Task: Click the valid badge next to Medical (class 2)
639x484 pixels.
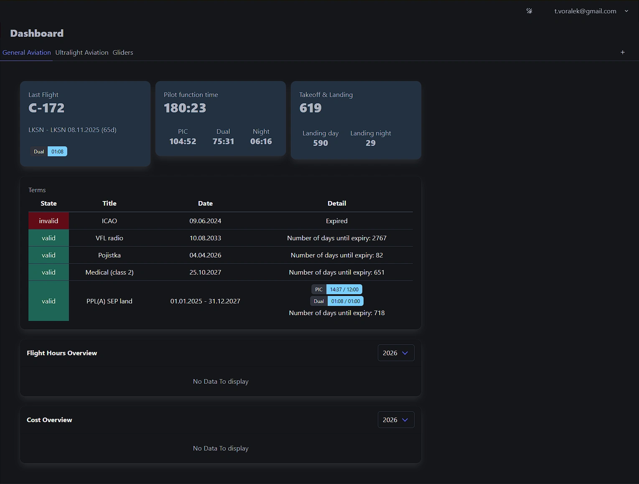Action: pos(48,272)
